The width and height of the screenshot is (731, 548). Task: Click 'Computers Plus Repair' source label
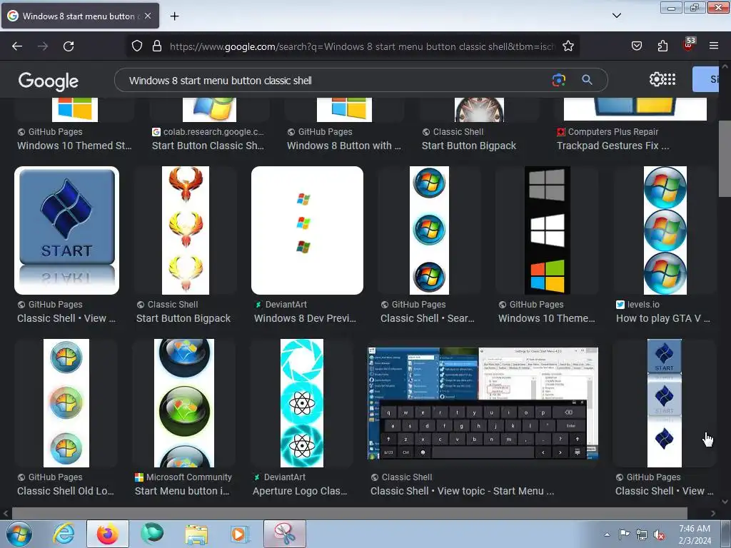click(613, 132)
